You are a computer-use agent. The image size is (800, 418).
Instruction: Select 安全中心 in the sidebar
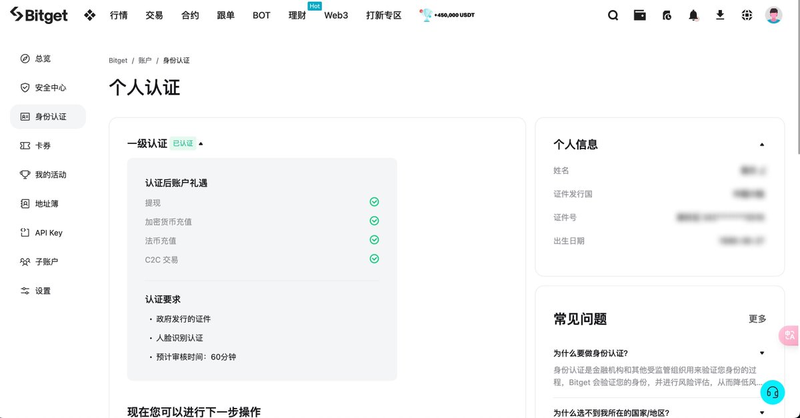coord(50,87)
